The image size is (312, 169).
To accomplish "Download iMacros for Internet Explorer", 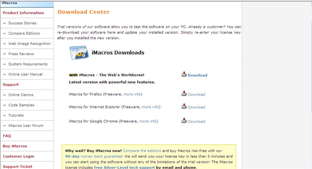I will [x=196, y=107].
